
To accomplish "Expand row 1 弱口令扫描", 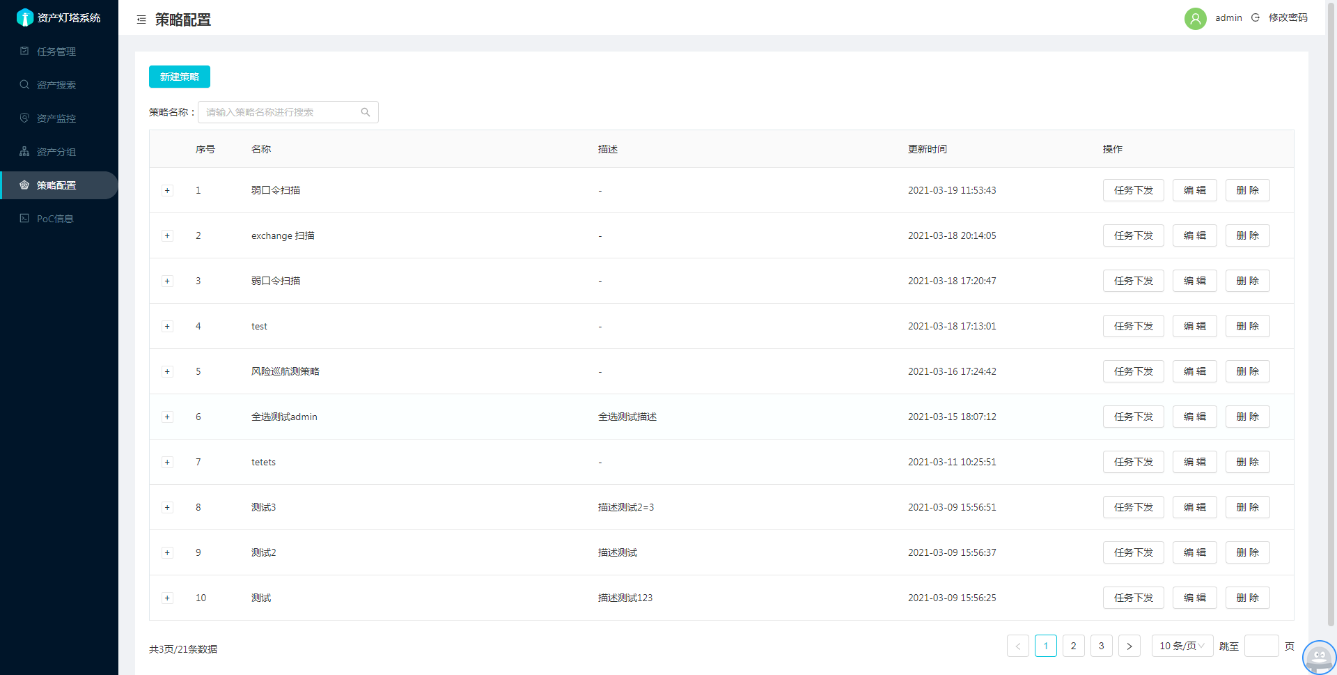I will (167, 190).
